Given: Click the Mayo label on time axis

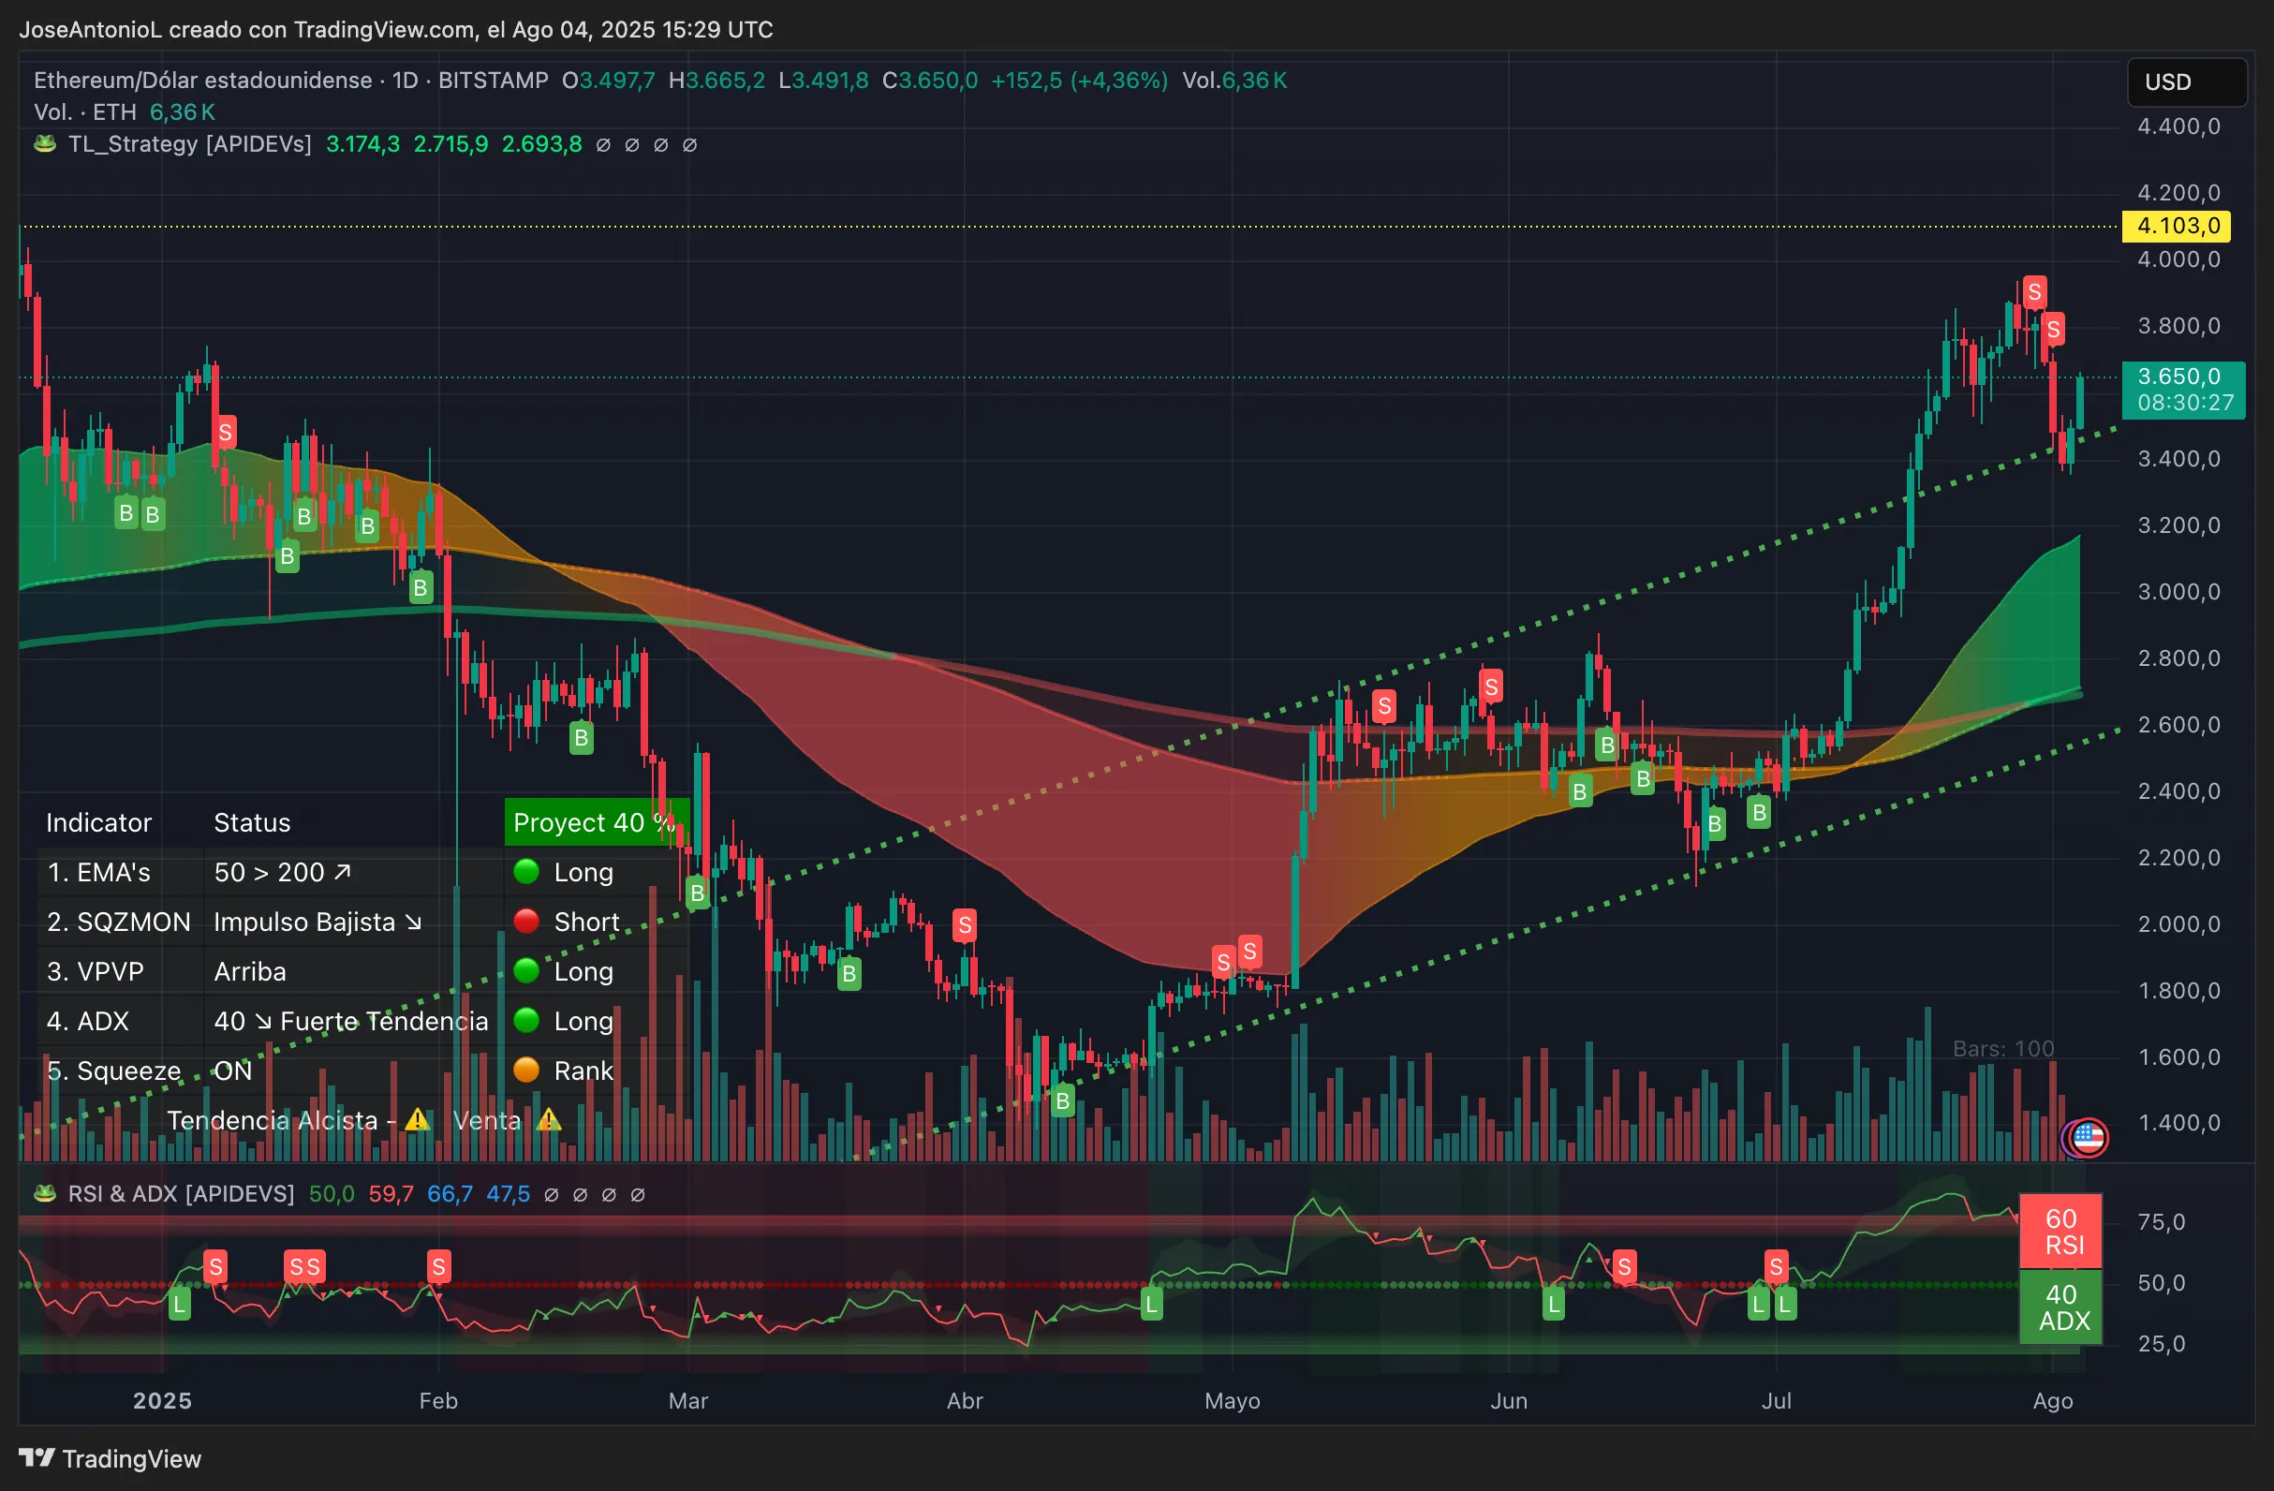Looking at the screenshot, I should (x=1232, y=1400).
